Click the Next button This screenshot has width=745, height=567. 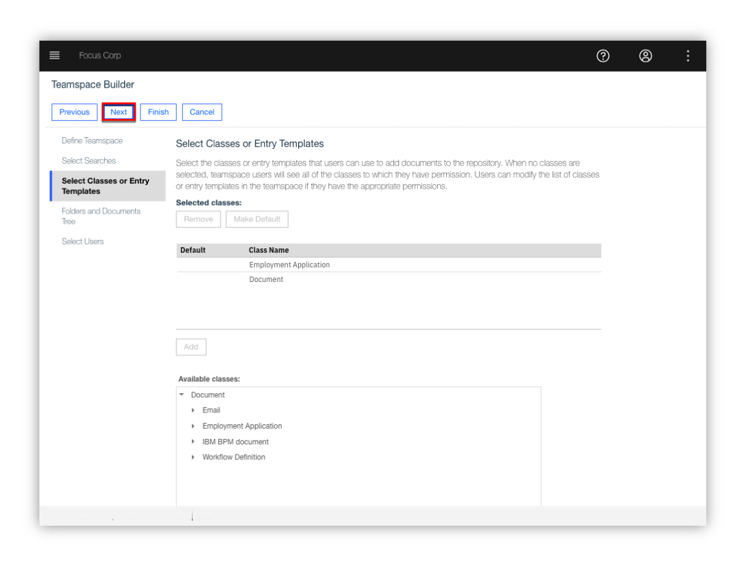click(x=119, y=112)
